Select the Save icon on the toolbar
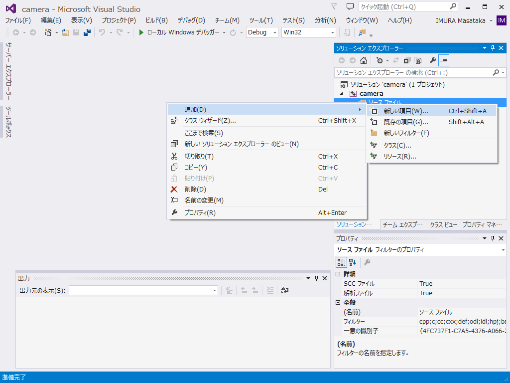510x383 pixels. point(75,31)
